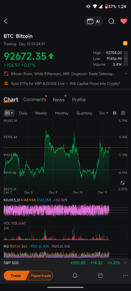Image resolution: width=131 pixels, height=291 pixels.
Task: Tap the search magnifier icon
Action: pos(111,21)
